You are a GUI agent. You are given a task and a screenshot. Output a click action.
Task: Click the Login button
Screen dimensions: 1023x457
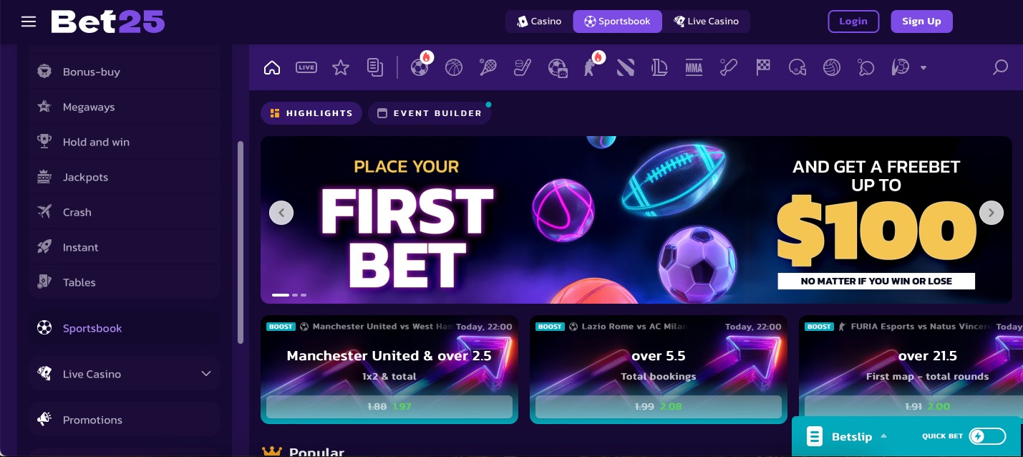tap(853, 21)
